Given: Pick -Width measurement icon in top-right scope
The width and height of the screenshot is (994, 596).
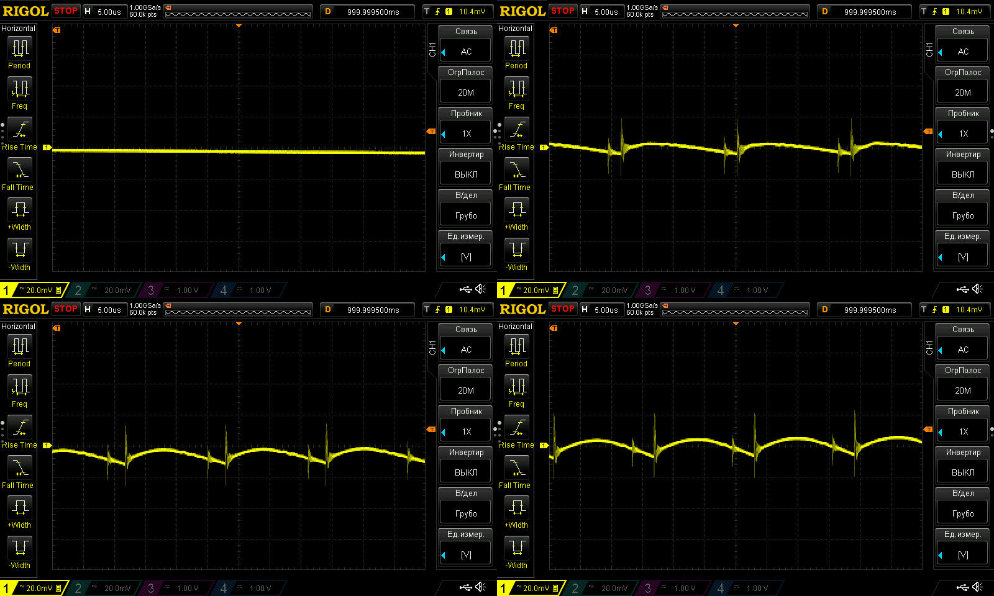Looking at the screenshot, I should point(517,250).
